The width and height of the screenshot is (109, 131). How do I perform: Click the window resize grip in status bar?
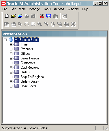(106, 128)
